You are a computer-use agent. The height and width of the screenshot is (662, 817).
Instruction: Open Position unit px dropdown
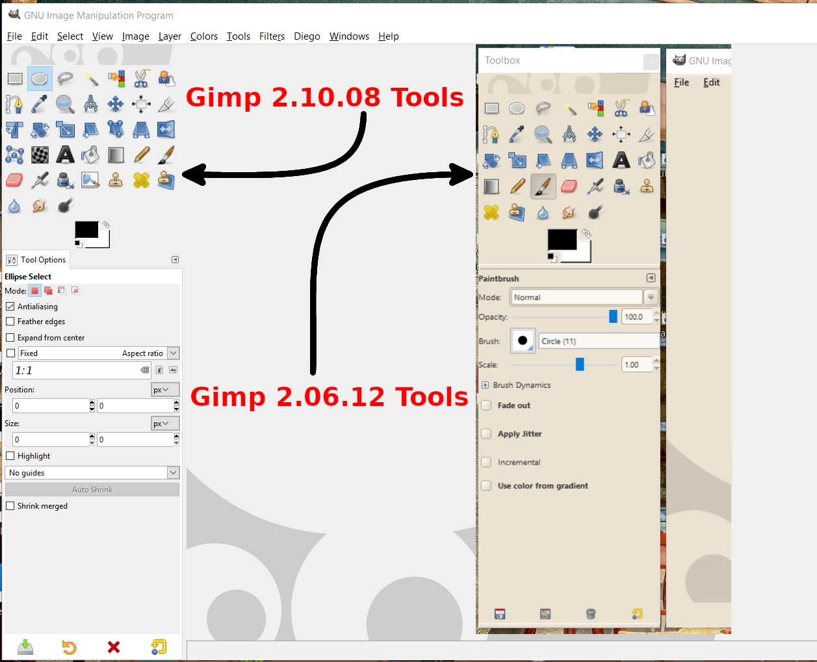[x=165, y=389]
